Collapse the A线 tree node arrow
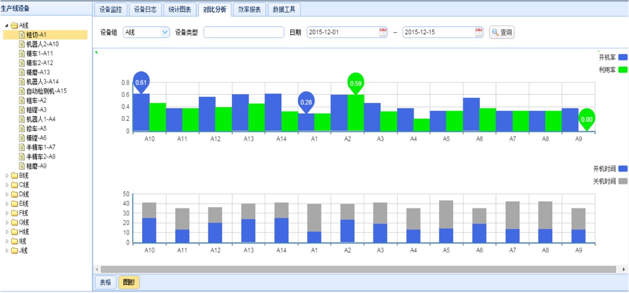Screen dimensions: 629x293 [x=7, y=26]
